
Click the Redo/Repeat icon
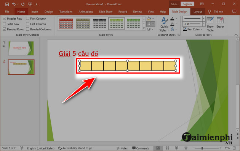(x=23, y=4)
